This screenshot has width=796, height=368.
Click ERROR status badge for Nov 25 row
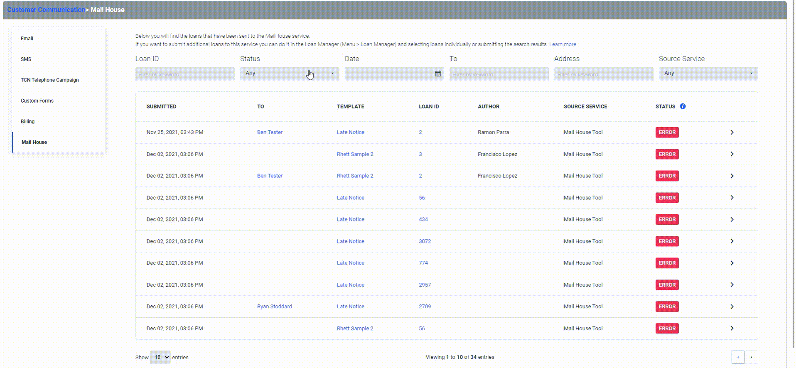pyautogui.click(x=667, y=132)
